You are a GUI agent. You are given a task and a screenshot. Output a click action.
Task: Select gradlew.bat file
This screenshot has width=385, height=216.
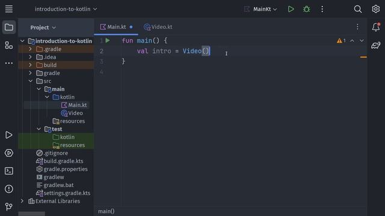tap(55, 185)
